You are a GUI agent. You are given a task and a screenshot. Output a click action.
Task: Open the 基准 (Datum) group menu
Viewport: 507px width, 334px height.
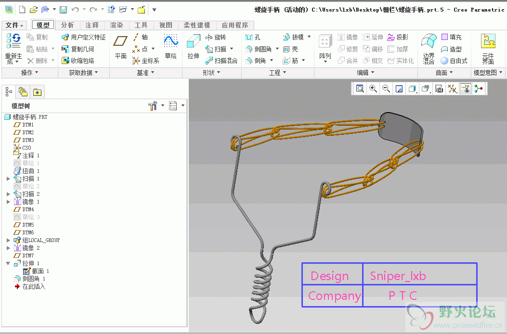(145, 73)
